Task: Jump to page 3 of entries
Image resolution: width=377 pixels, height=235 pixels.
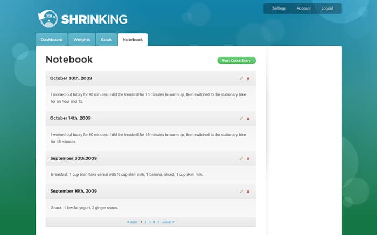Action: (150, 222)
